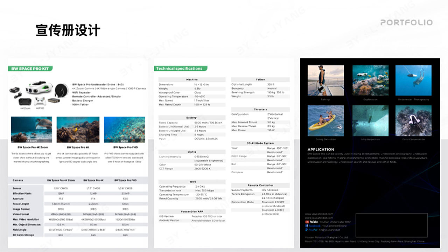Open the www.youcanrobot.com link
The image size is (448, 252).
[x=319, y=214]
